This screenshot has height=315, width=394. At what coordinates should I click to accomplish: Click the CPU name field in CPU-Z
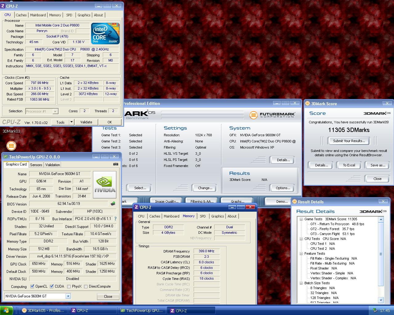57,25
